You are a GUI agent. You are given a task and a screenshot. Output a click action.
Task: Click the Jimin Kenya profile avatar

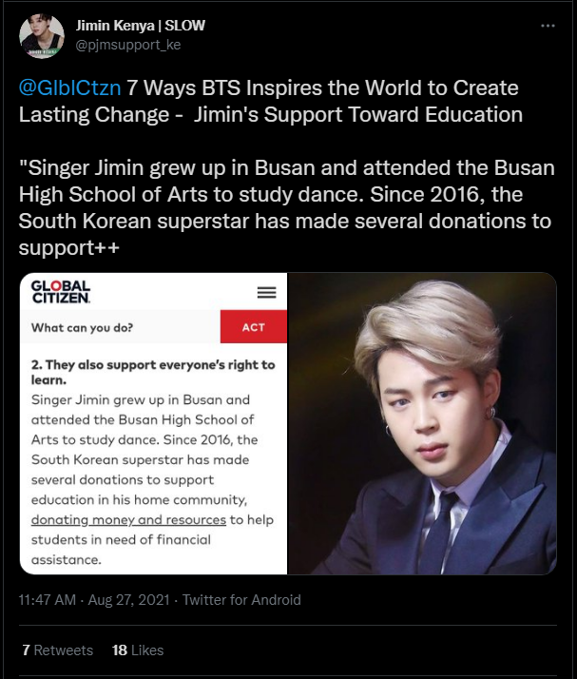tap(42, 35)
